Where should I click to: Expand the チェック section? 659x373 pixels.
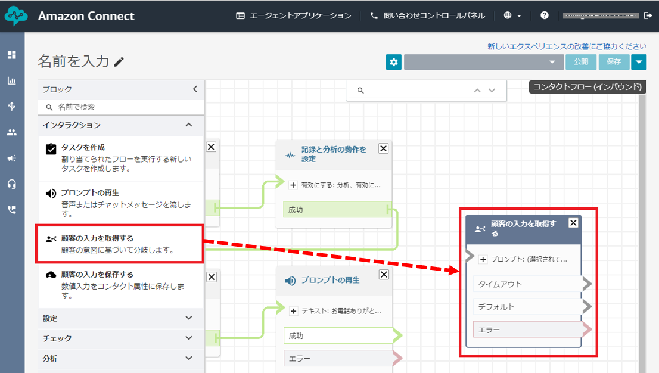coord(121,338)
